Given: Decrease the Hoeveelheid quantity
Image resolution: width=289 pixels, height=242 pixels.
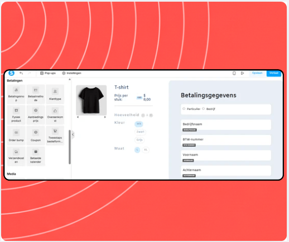Looking at the screenshot, I should pyautogui.click(x=143, y=115).
